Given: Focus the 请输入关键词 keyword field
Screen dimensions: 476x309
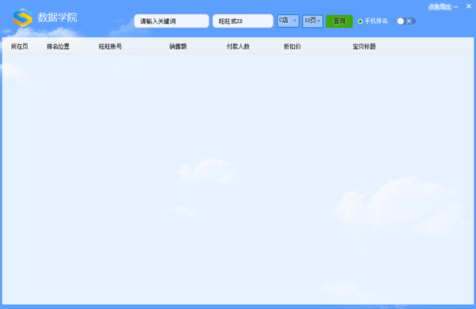Looking at the screenshot, I should click(171, 21).
